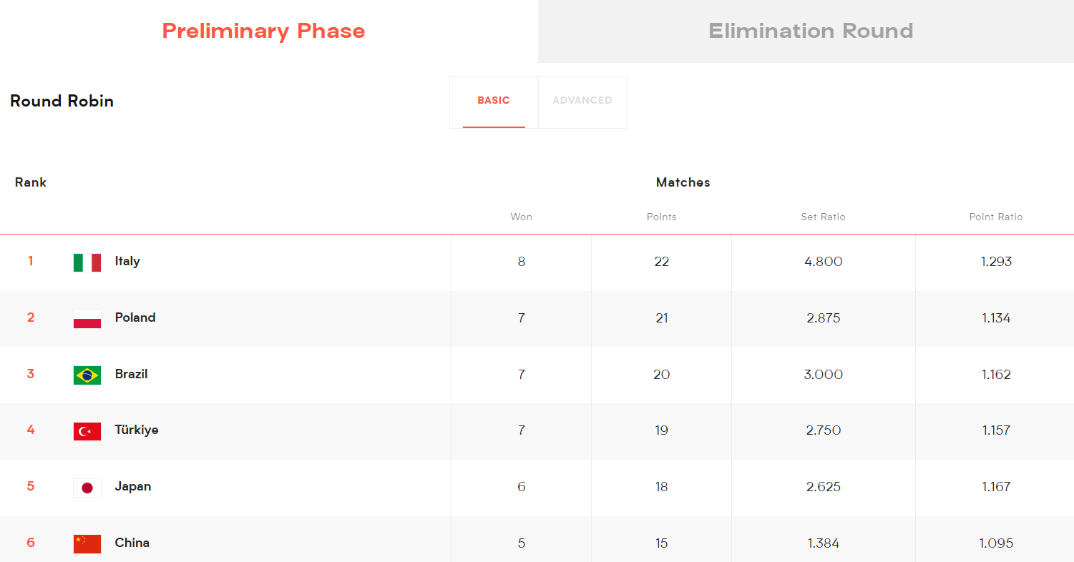1074x562 pixels.
Task: Click the Set Ratio column header
Action: click(823, 217)
